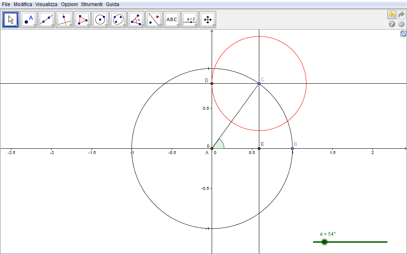Screen dimensions: 407x254
Task: Activate the Ellipse conic tool
Action: click(x=118, y=19)
